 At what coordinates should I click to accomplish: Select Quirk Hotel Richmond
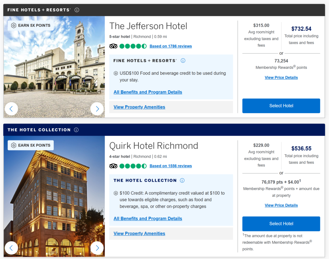pyautogui.click(x=281, y=224)
